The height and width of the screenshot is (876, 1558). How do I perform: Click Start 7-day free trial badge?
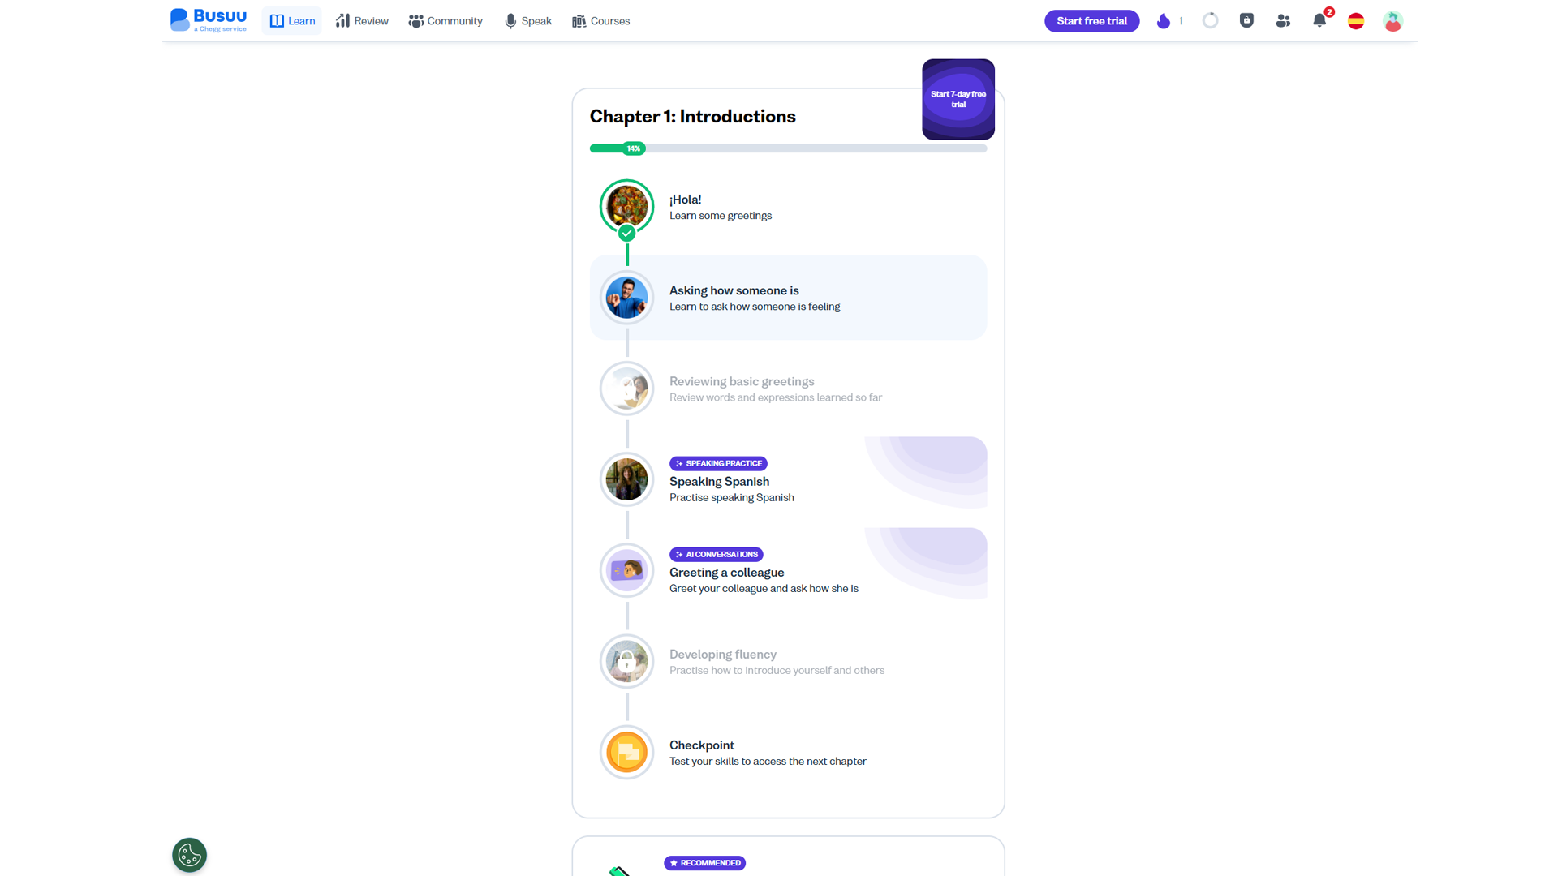pyautogui.click(x=958, y=99)
